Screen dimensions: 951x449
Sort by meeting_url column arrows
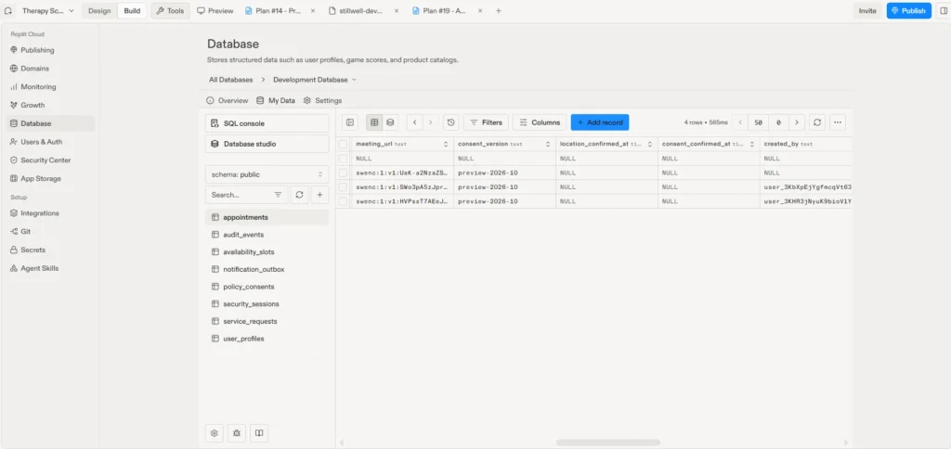[446, 144]
